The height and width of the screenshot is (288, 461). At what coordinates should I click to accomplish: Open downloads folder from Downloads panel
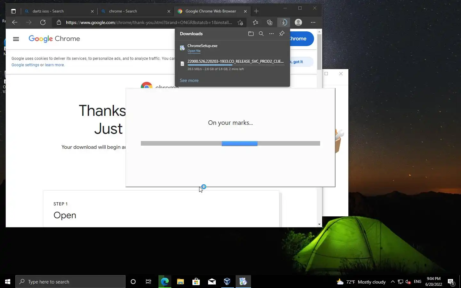[x=251, y=34]
